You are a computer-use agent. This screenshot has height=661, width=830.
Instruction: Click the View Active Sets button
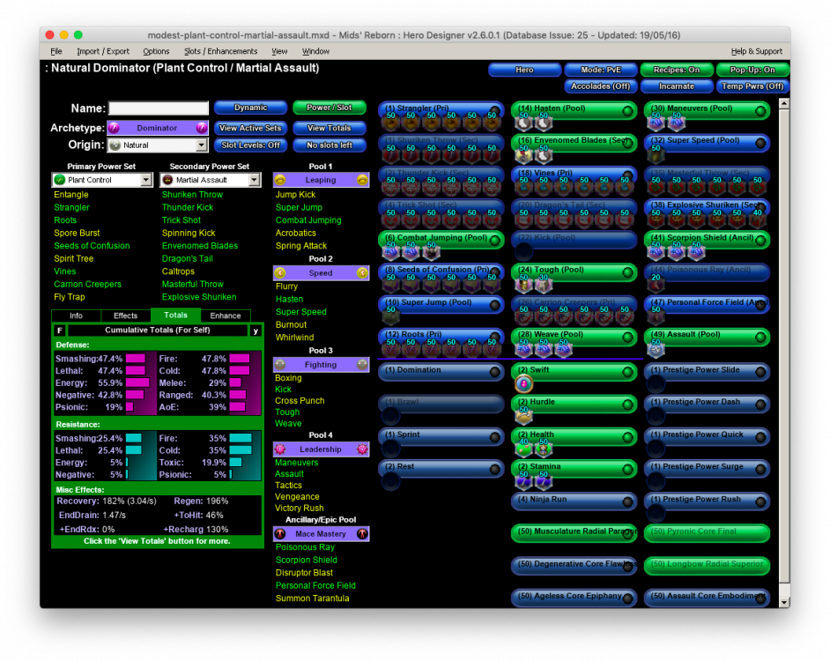point(250,128)
